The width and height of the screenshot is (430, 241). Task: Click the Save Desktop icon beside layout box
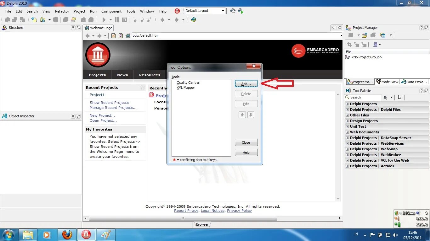pos(233,11)
